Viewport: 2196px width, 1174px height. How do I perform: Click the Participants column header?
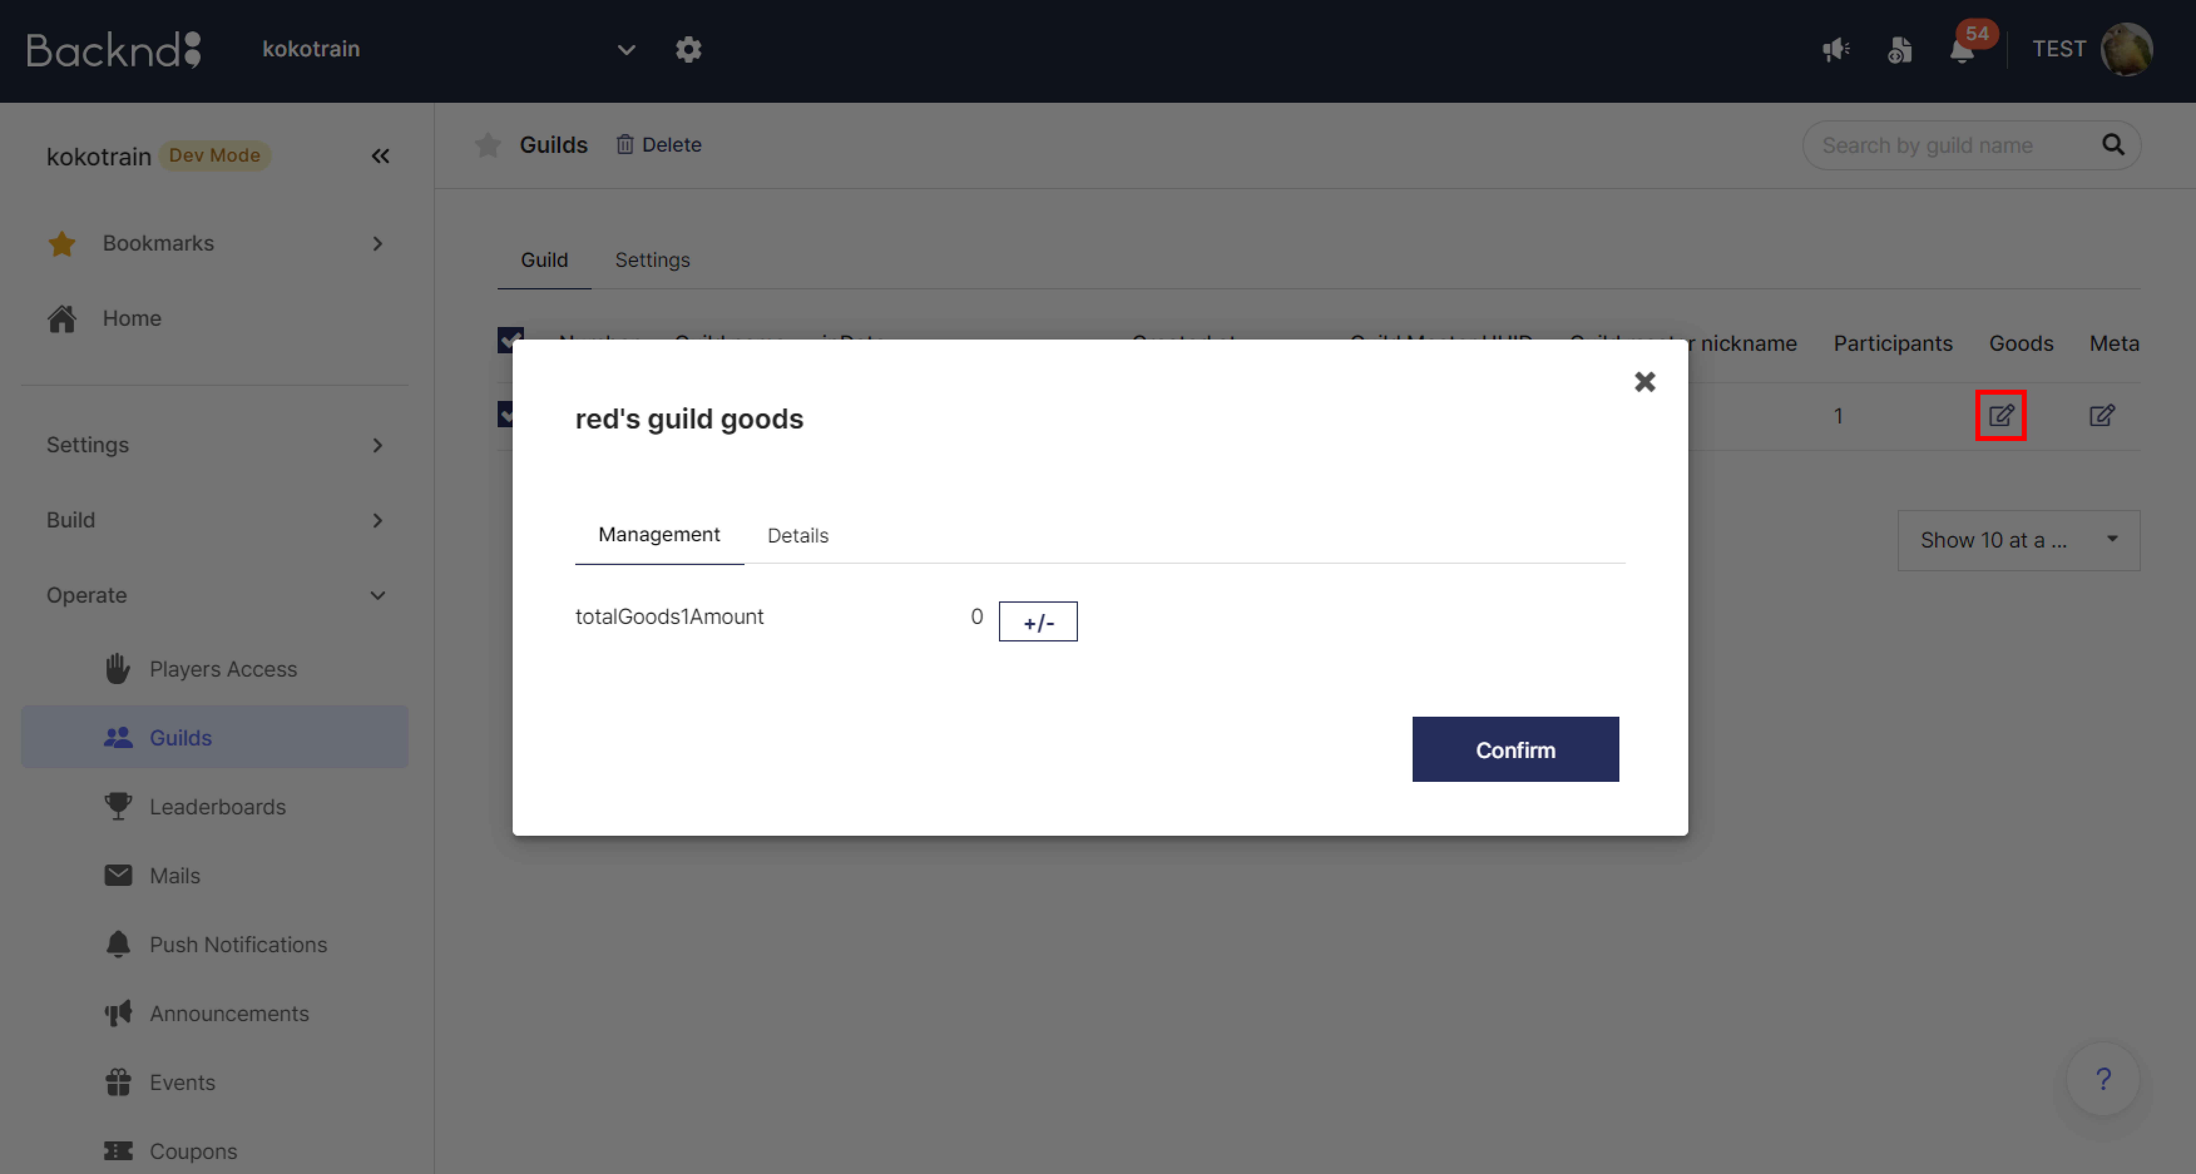[x=1893, y=343]
